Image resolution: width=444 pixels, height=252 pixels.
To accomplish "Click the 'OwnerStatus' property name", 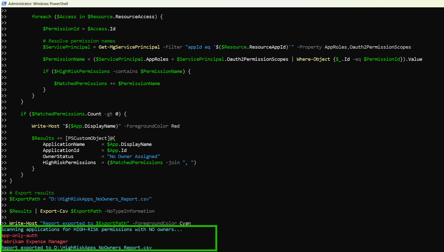I will (x=58, y=157).
